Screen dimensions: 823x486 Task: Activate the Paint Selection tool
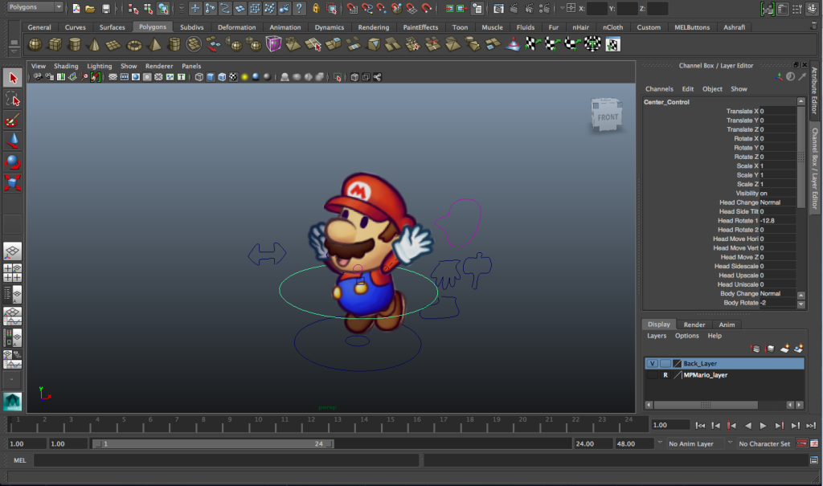click(13, 120)
